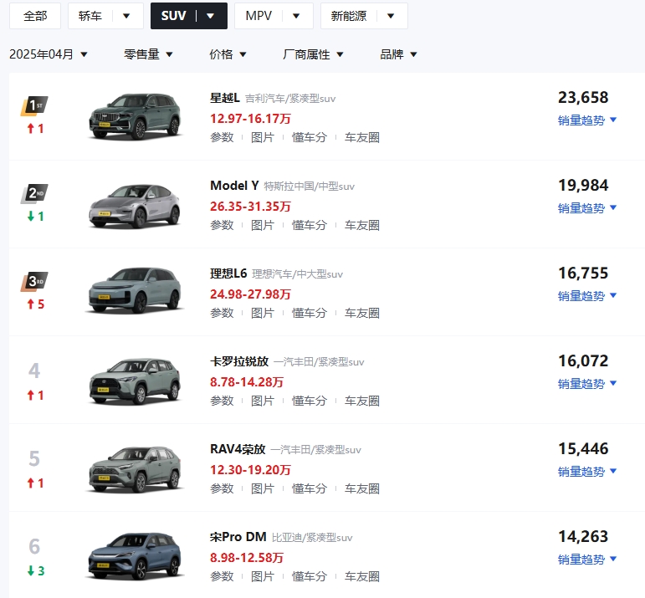This screenshot has width=645, height=598.
Task: Open 车友圈 for 理想L6
Action: point(362,313)
